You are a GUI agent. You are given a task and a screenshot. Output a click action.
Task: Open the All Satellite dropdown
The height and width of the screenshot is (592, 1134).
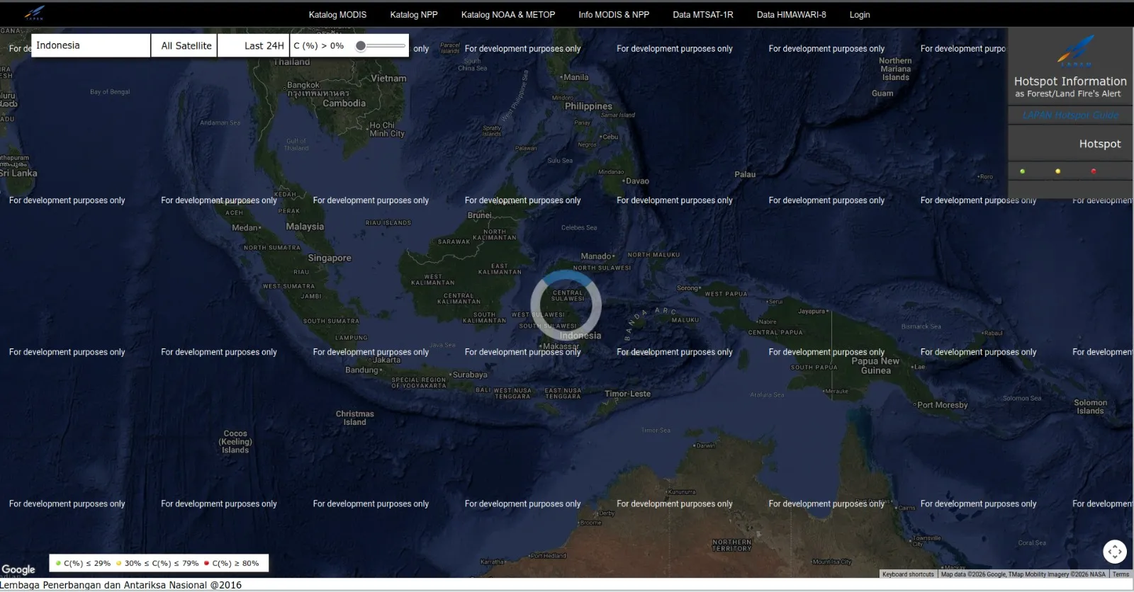(x=184, y=45)
